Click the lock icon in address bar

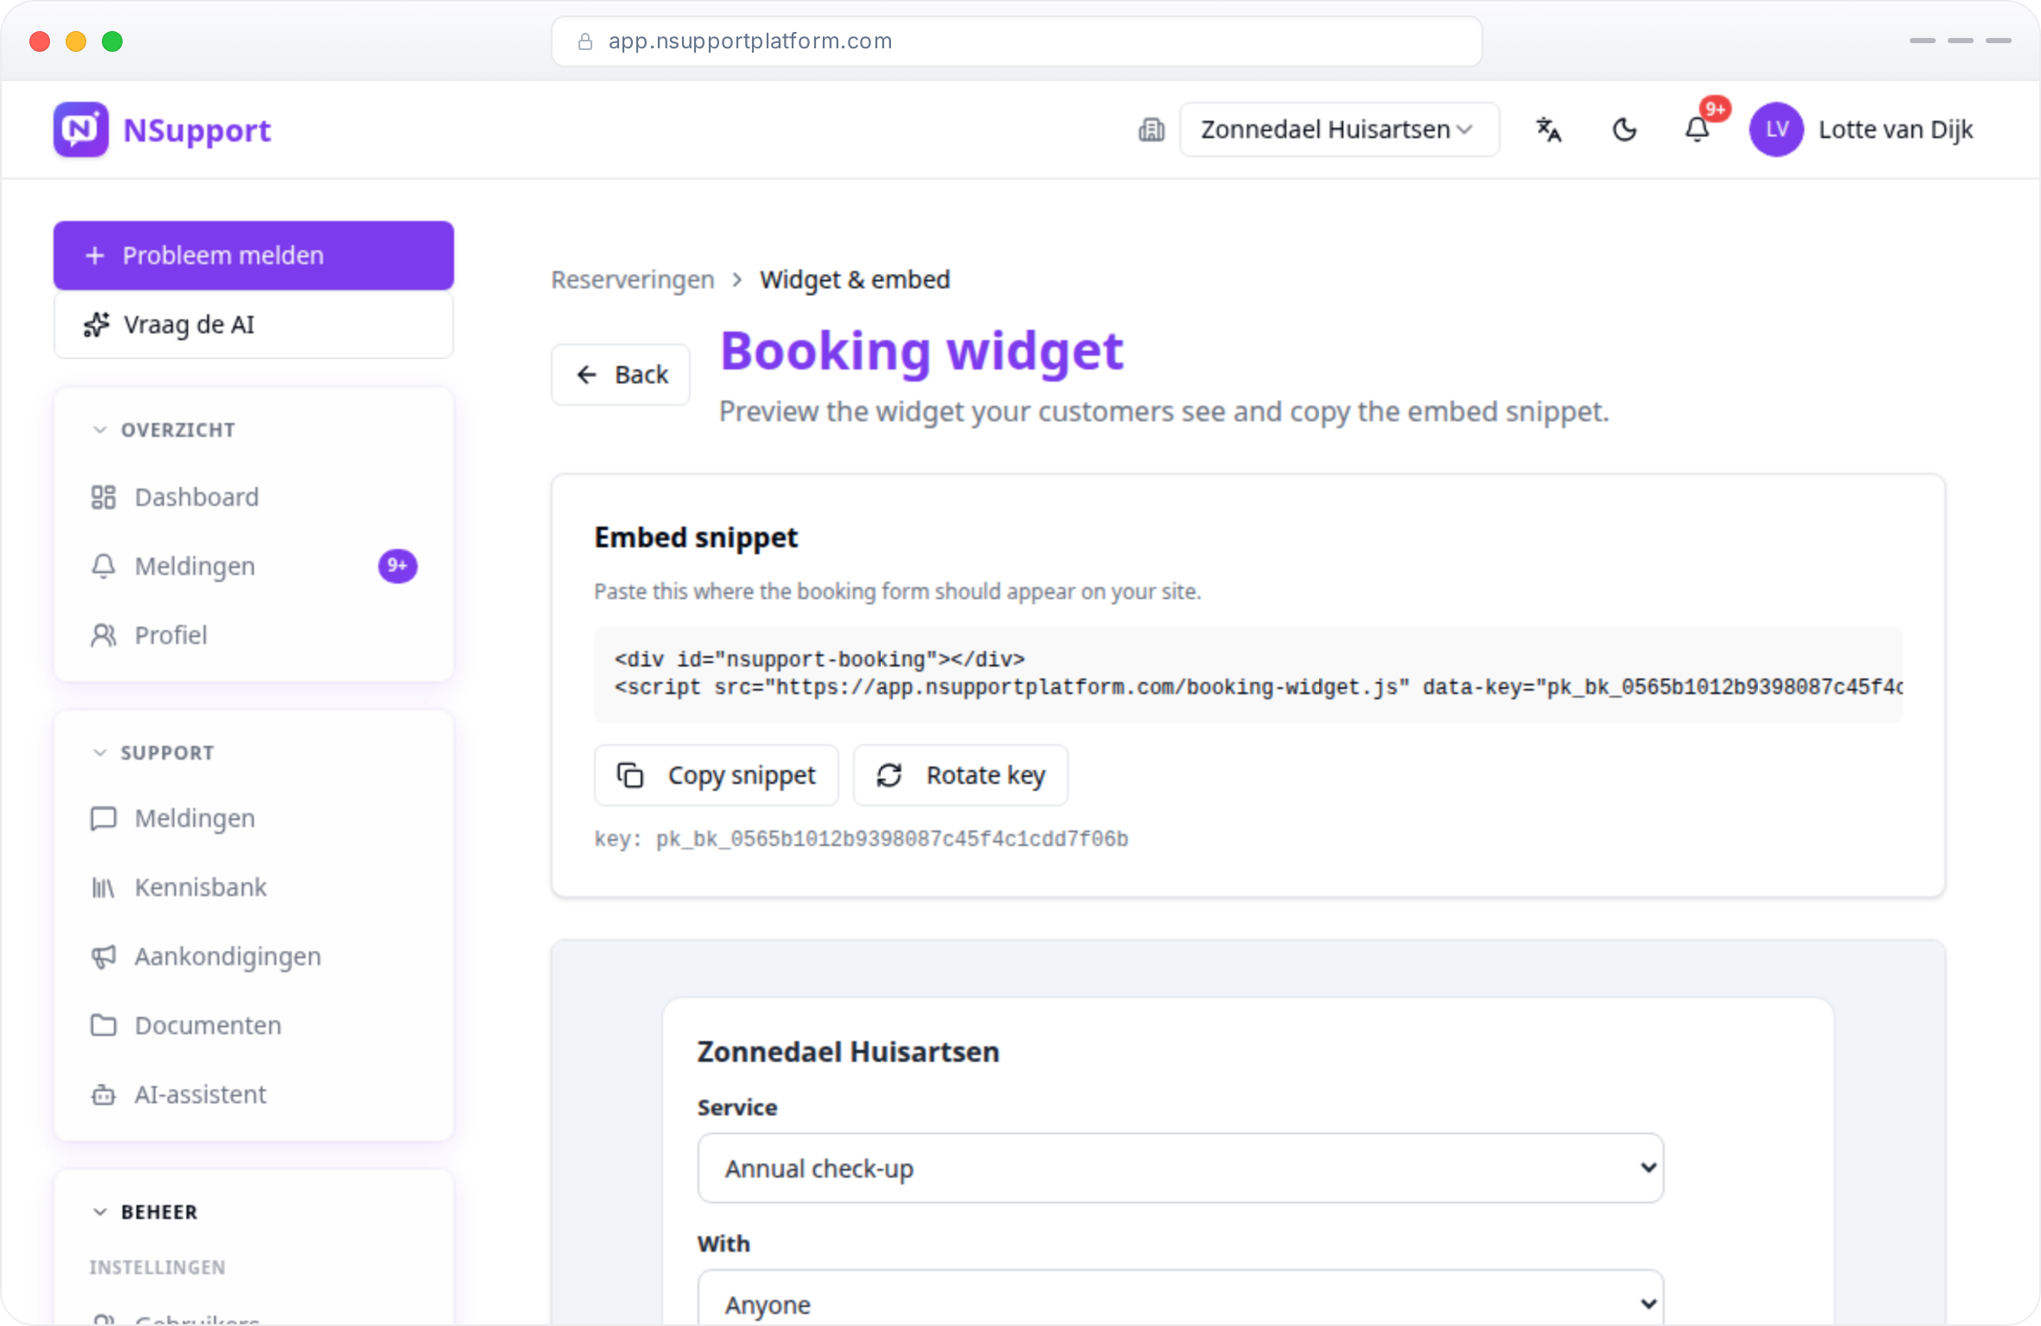pyautogui.click(x=585, y=41)
